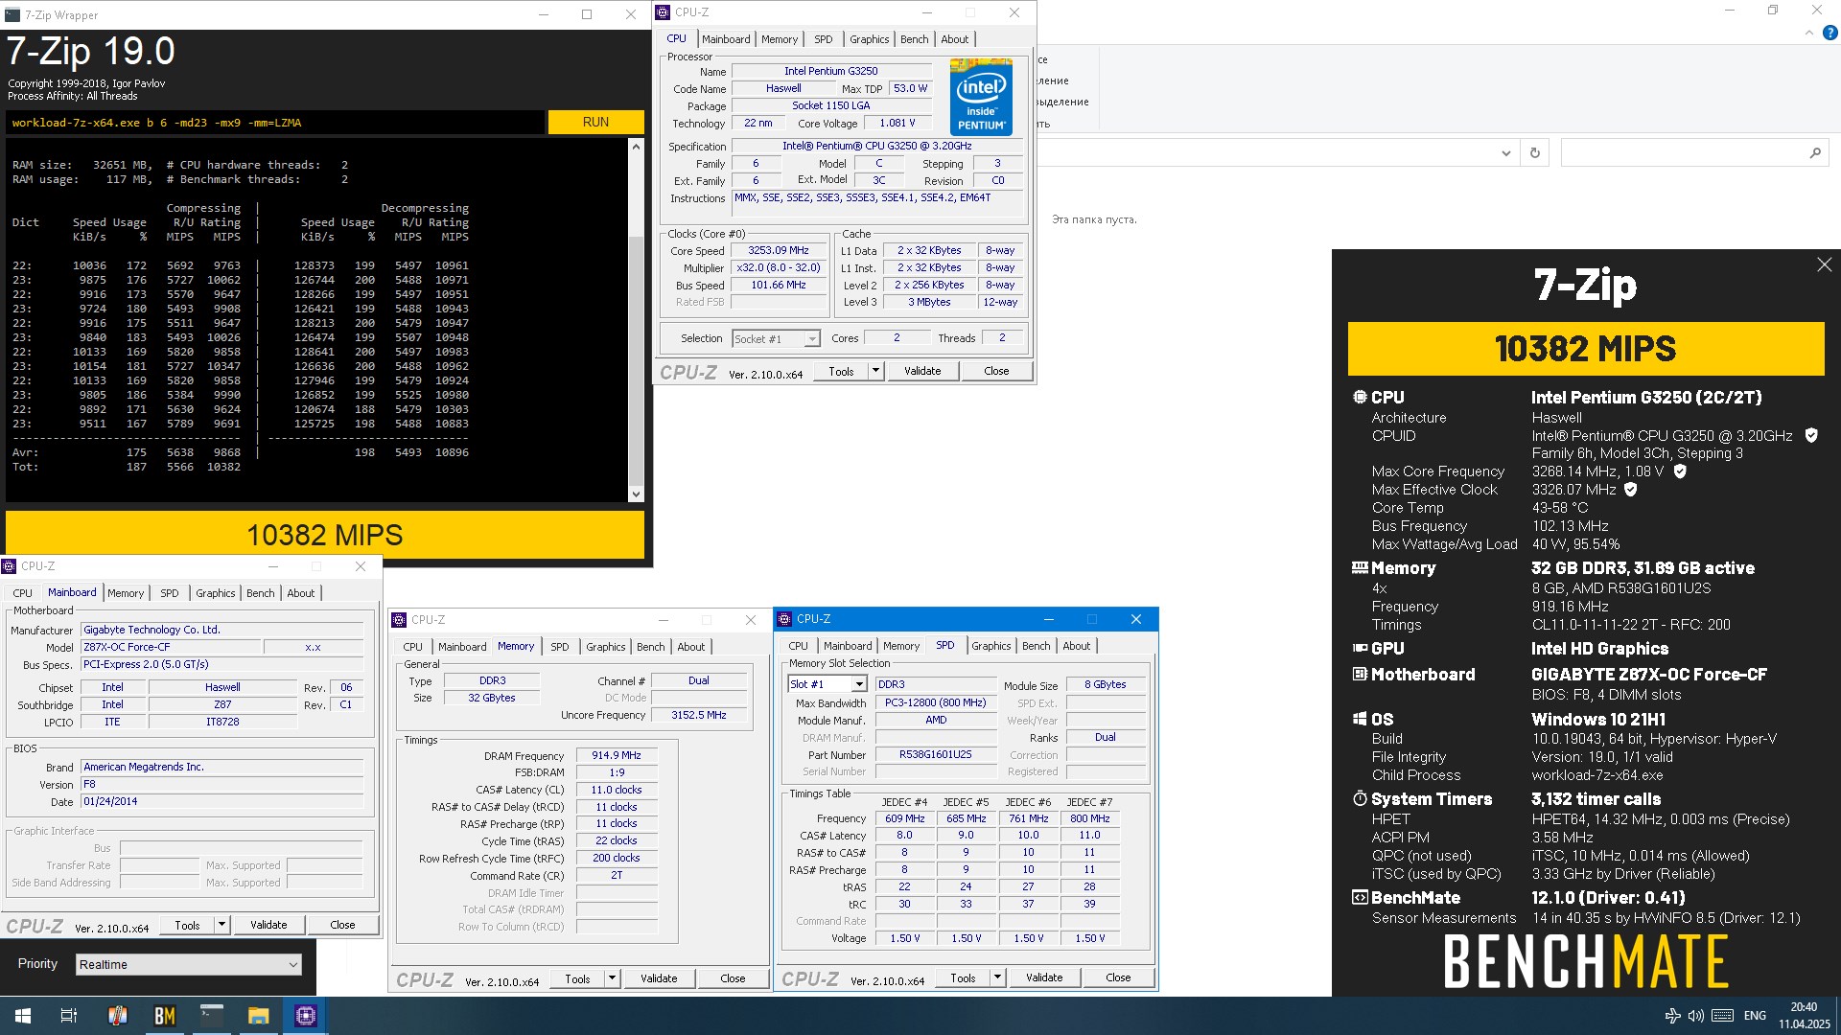Open About tab in CPU-Z Mainboard window
Viewport: 1841px width, 1035px height.
(x=300, y=593)
